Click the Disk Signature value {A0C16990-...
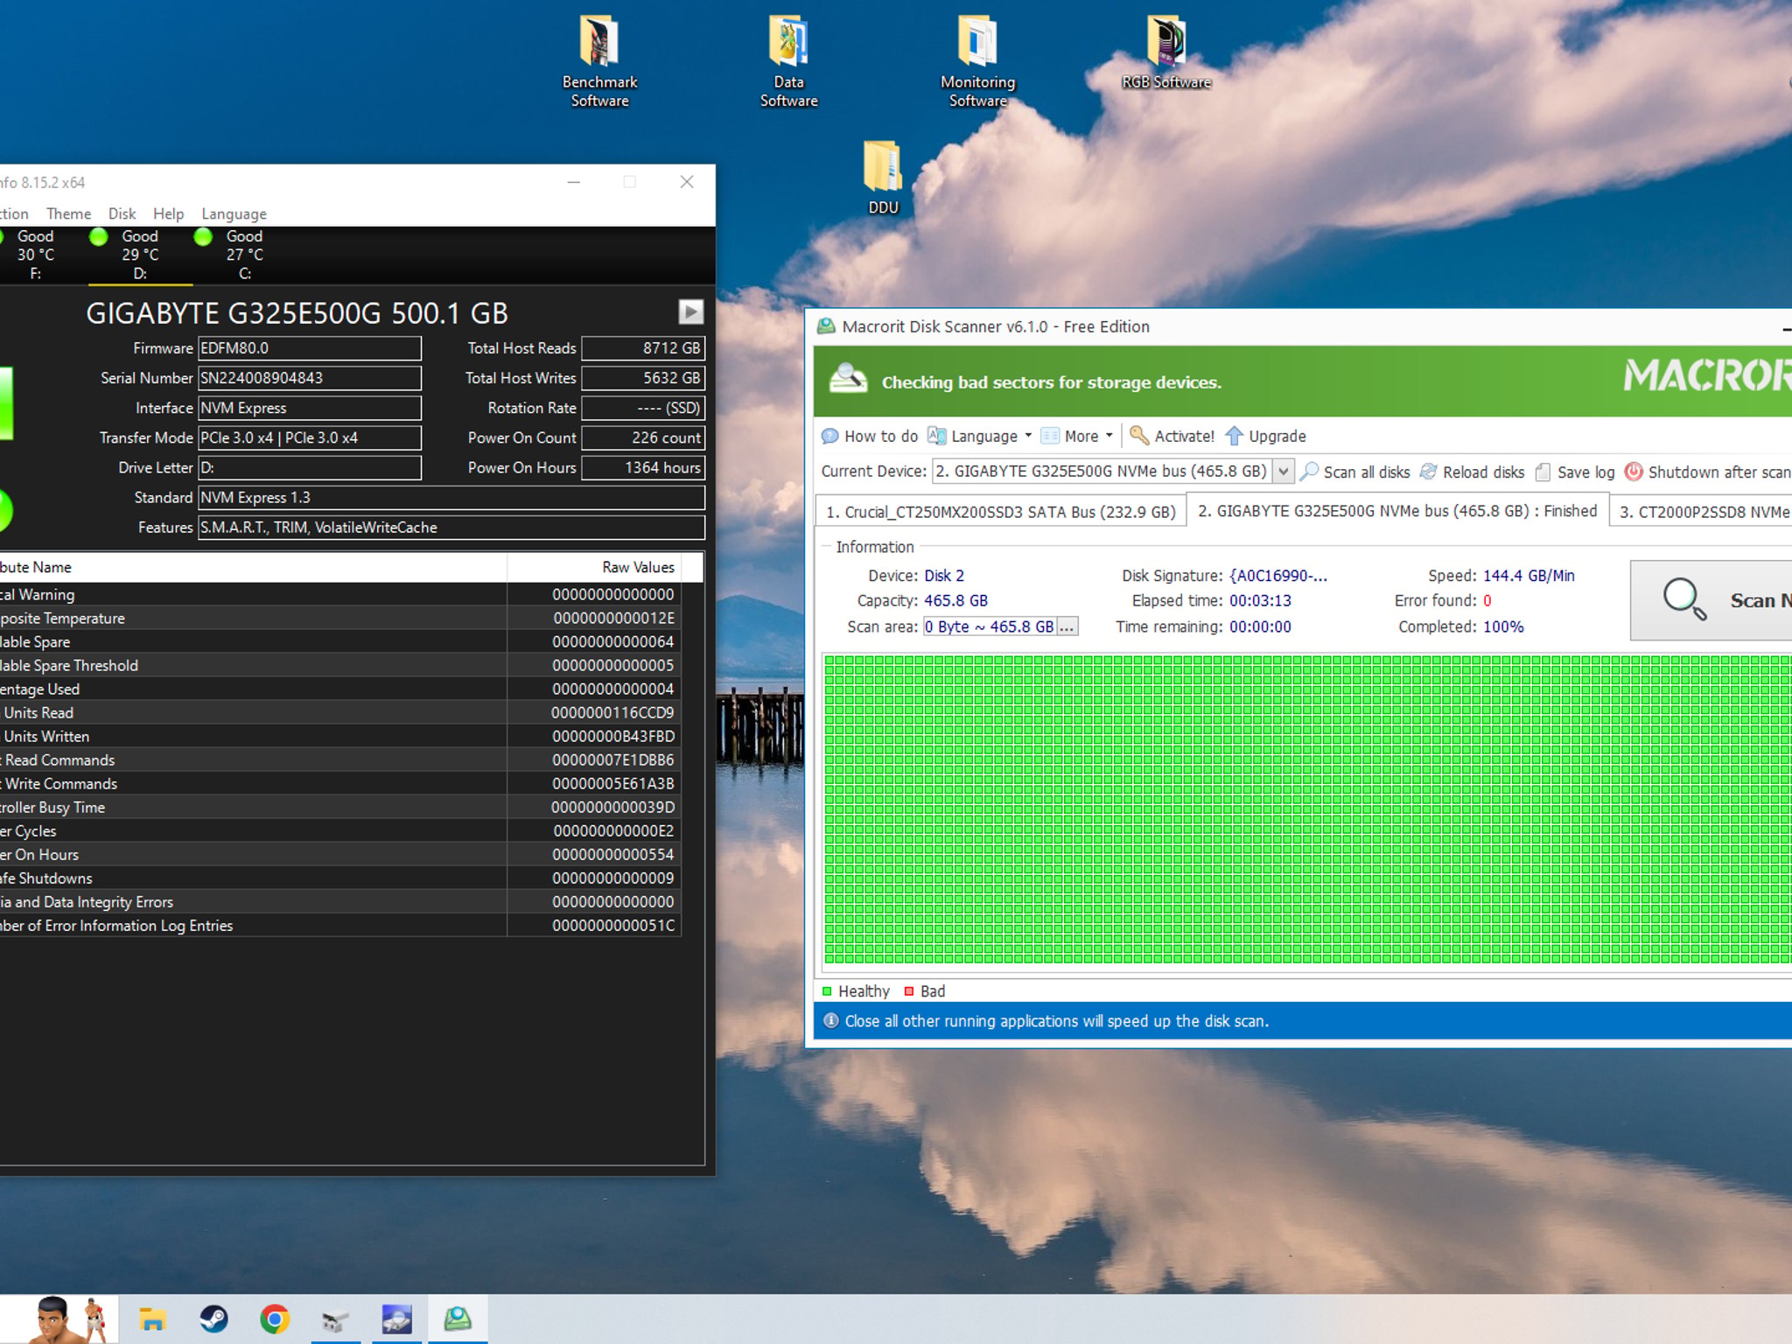Screen dimensions: 1792x1344 pos(1278,576)
